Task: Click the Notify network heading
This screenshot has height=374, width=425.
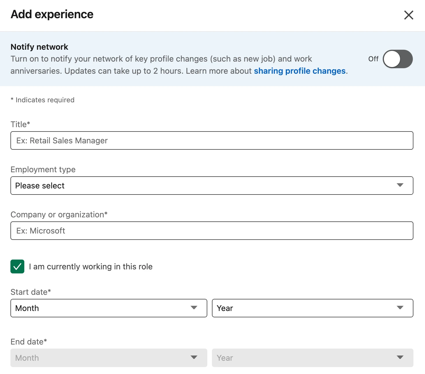Action: 39,47
